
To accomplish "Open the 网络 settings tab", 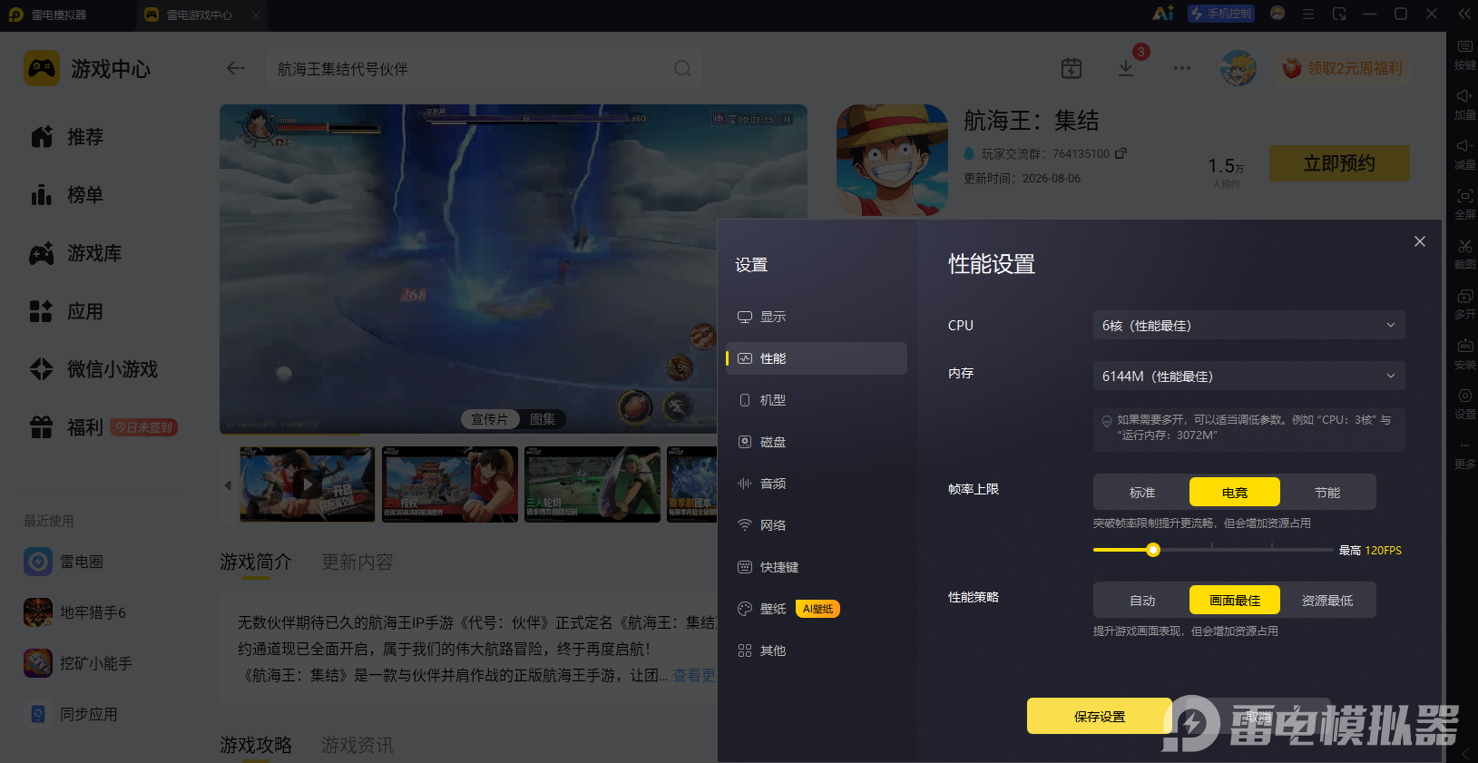I will tap(817, 525).
